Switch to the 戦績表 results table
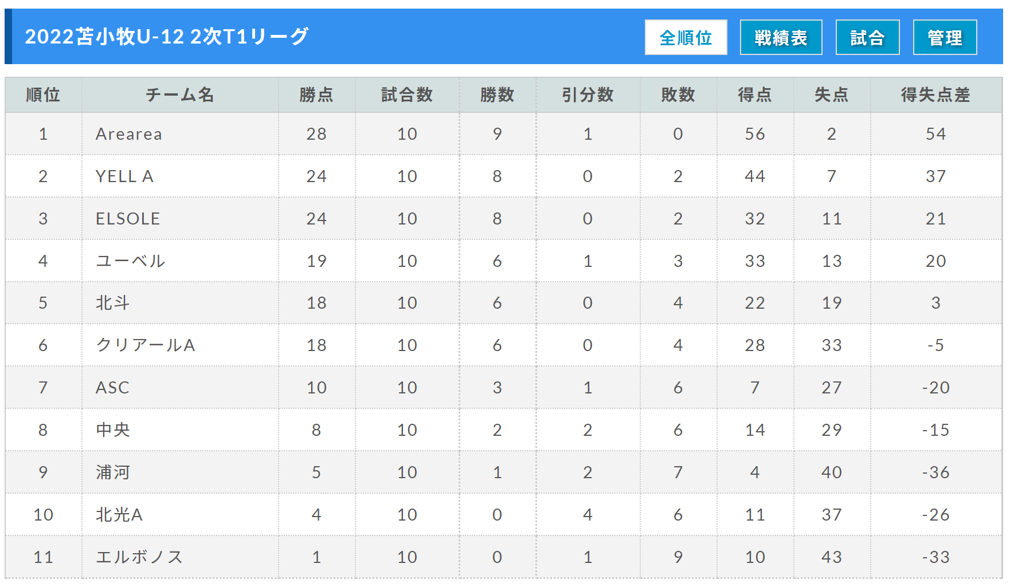This screenshot has width=1010, height=587. [x=781, y=37]
